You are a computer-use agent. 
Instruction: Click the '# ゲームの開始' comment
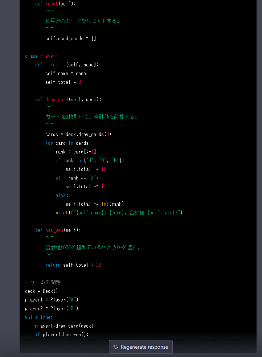(43, 282)
